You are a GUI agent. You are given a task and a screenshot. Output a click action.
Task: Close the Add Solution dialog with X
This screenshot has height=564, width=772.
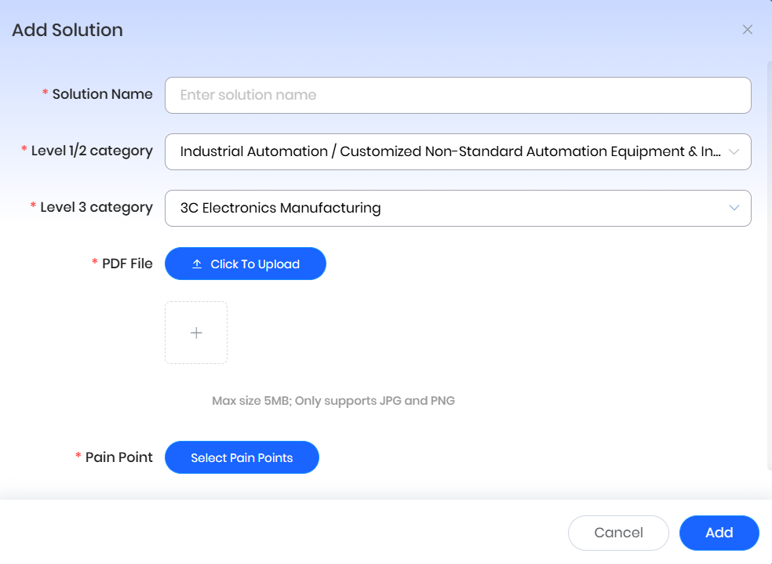click(747, 30)
